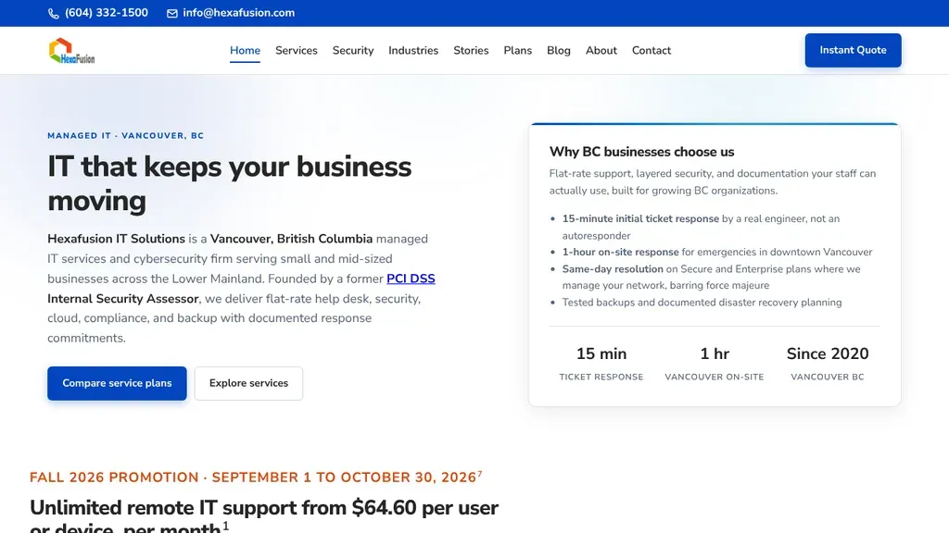Follow the PCI DSS hyperlink
Image resolution: width=949 pixels, height=533 pixels.
click(411, 279)
